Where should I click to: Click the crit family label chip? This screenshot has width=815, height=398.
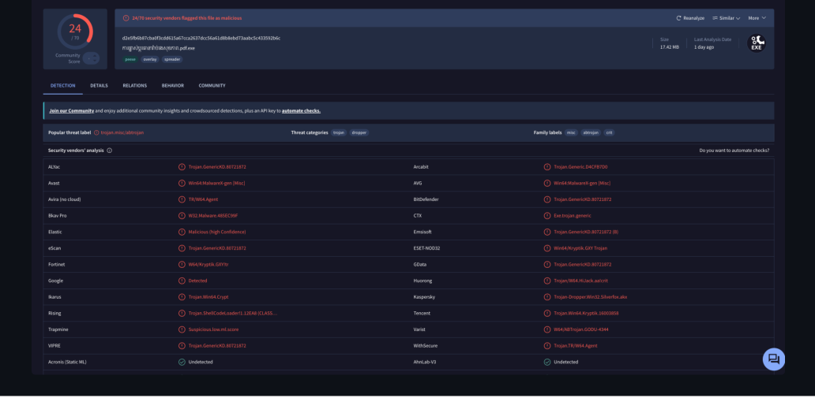[609, 133]
